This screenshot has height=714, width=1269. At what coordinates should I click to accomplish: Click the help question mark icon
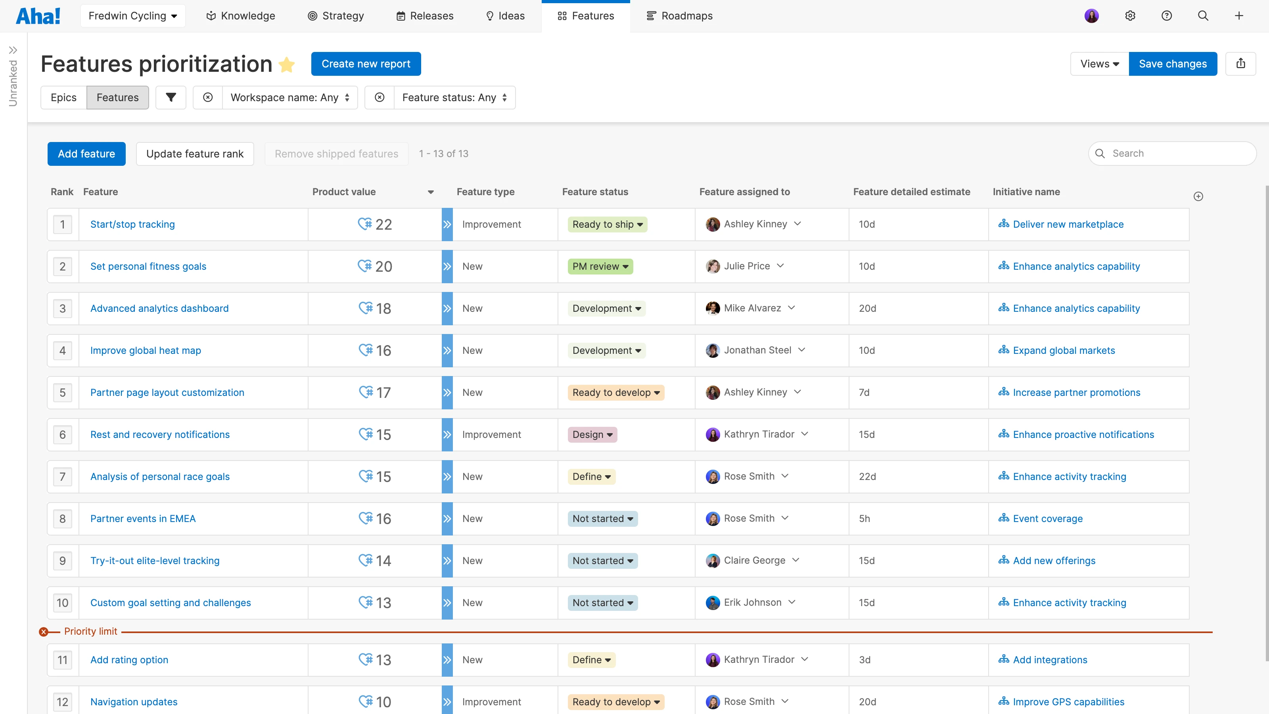pyautogui.click(x=1167, y=15)
